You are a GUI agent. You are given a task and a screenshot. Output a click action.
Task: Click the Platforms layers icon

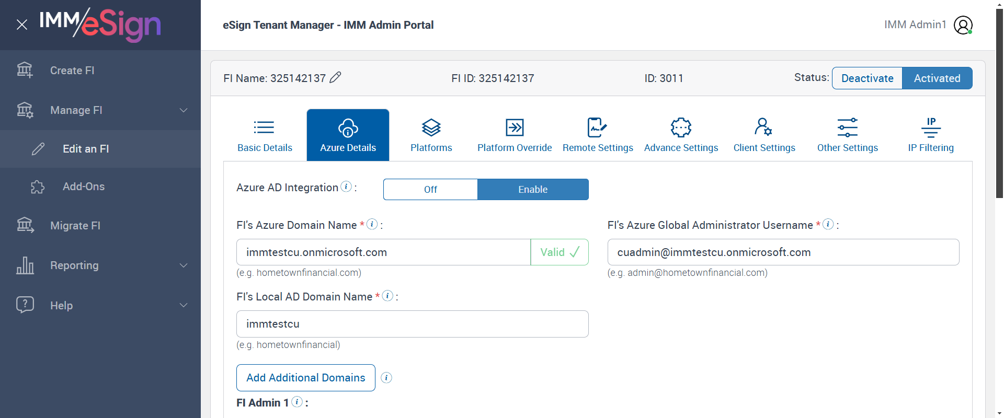431,127
